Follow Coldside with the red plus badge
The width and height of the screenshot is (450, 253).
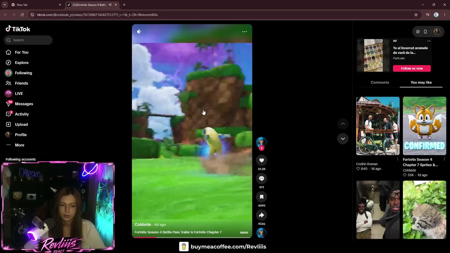[261, 148]
